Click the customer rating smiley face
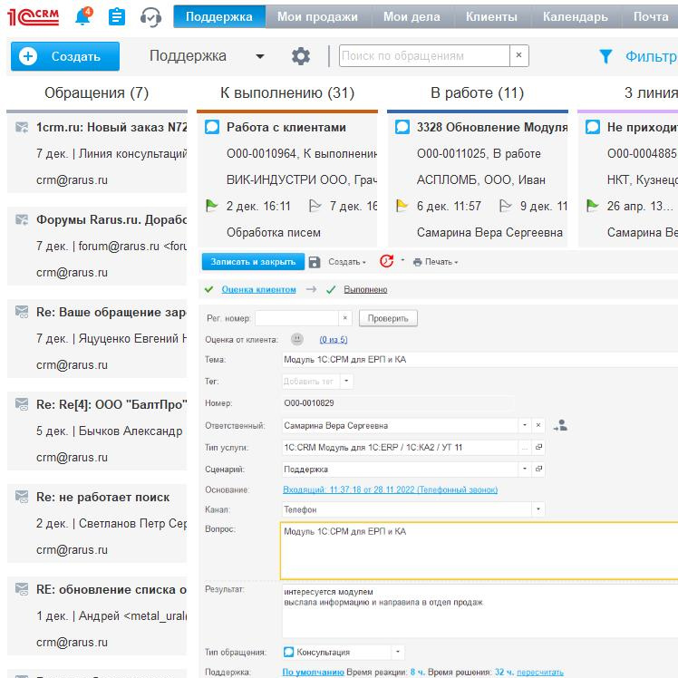Image resolution: width=678 pixels, height=678 pixels. pyautogui.click(x=297, y=339)
